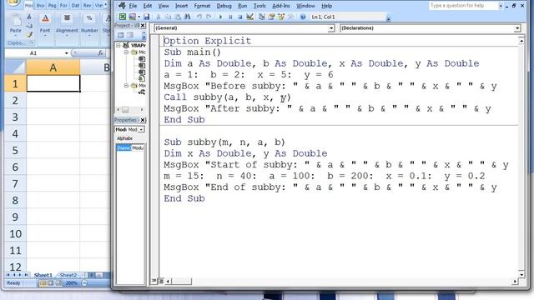Click the Paste icon in VBA toolbar
The width and height of the screenshot is (534, 300).
[x=178, y=17]
